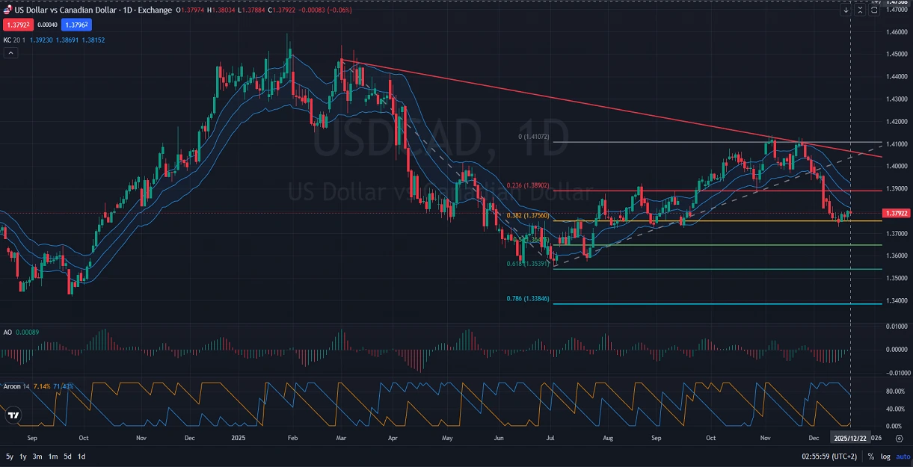
Task: Collapse the indicator legend chevron
Action: [10, 53]
